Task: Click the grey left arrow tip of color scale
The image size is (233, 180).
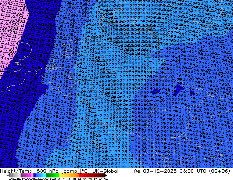Action: tap(8, 176)
